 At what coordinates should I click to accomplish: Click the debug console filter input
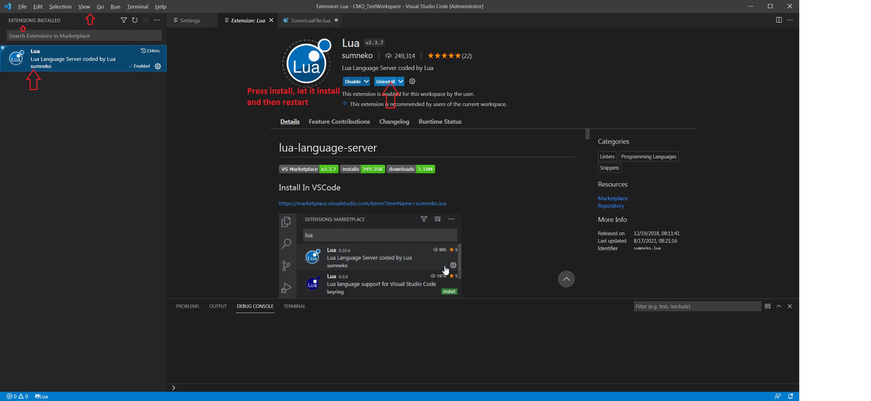[x=697, y=307]
